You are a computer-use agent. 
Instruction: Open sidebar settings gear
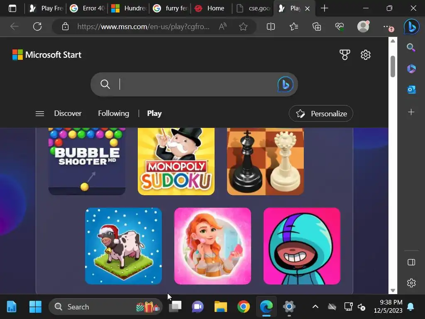[x=411, y=283]
